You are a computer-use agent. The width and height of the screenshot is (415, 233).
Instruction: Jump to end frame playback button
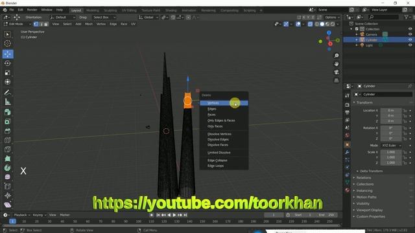[x=185, y=215]
